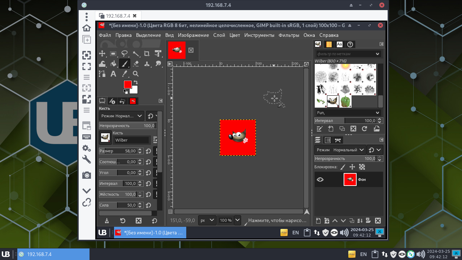Select the Eraser tool
Screen dimensions: 462x260
(136, 64)
